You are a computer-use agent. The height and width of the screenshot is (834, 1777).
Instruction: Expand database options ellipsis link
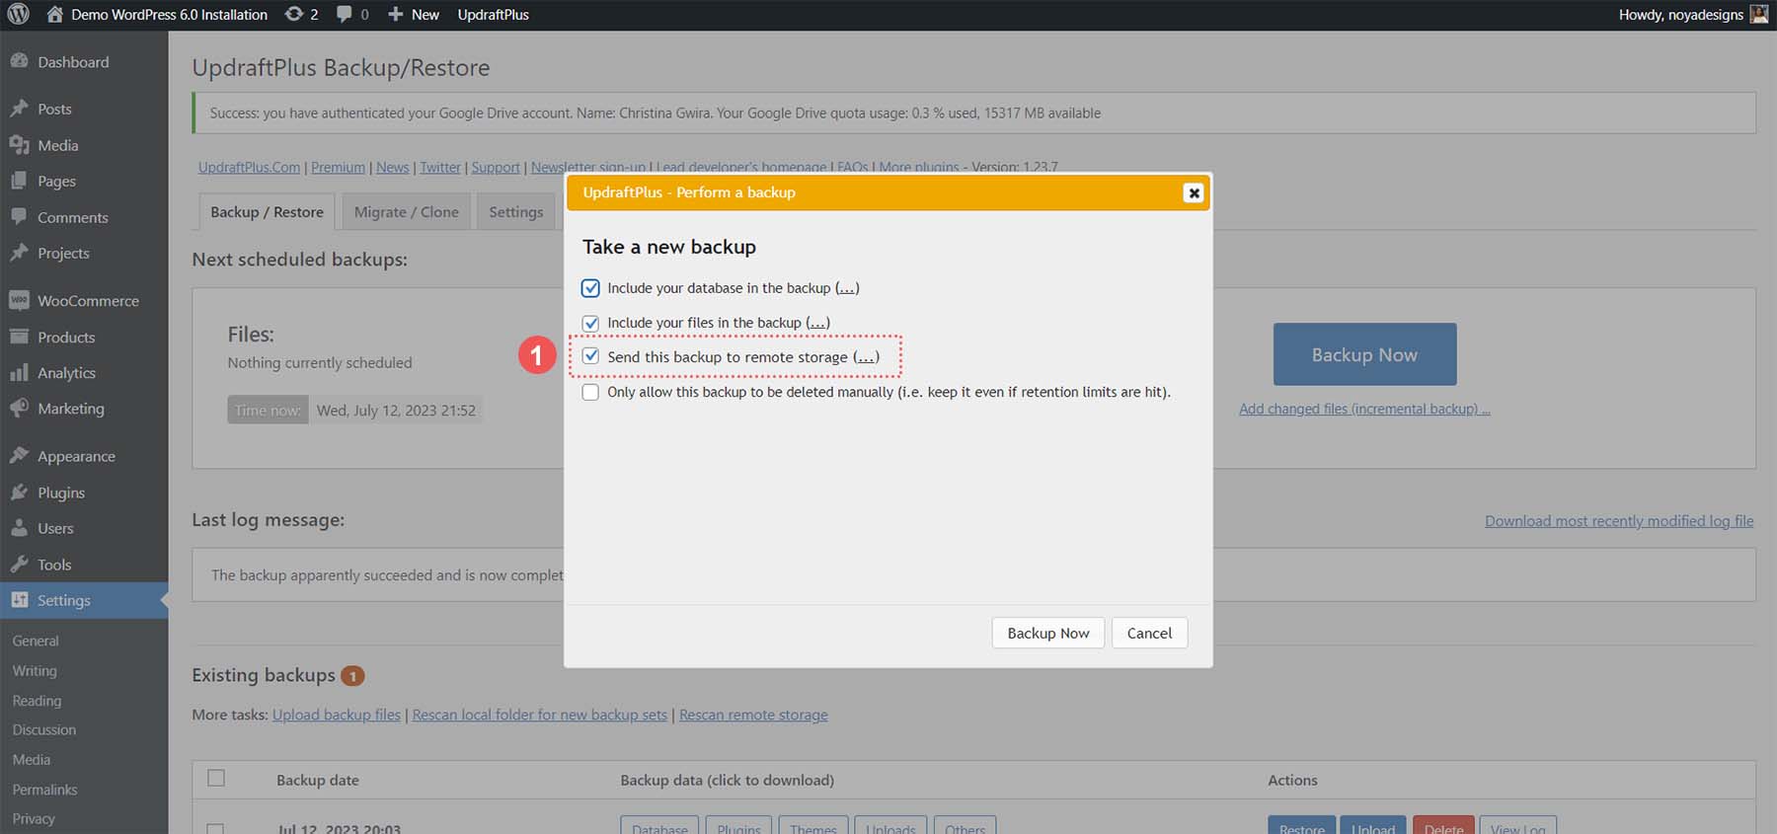pyautogui.click(x=847, y=288)
